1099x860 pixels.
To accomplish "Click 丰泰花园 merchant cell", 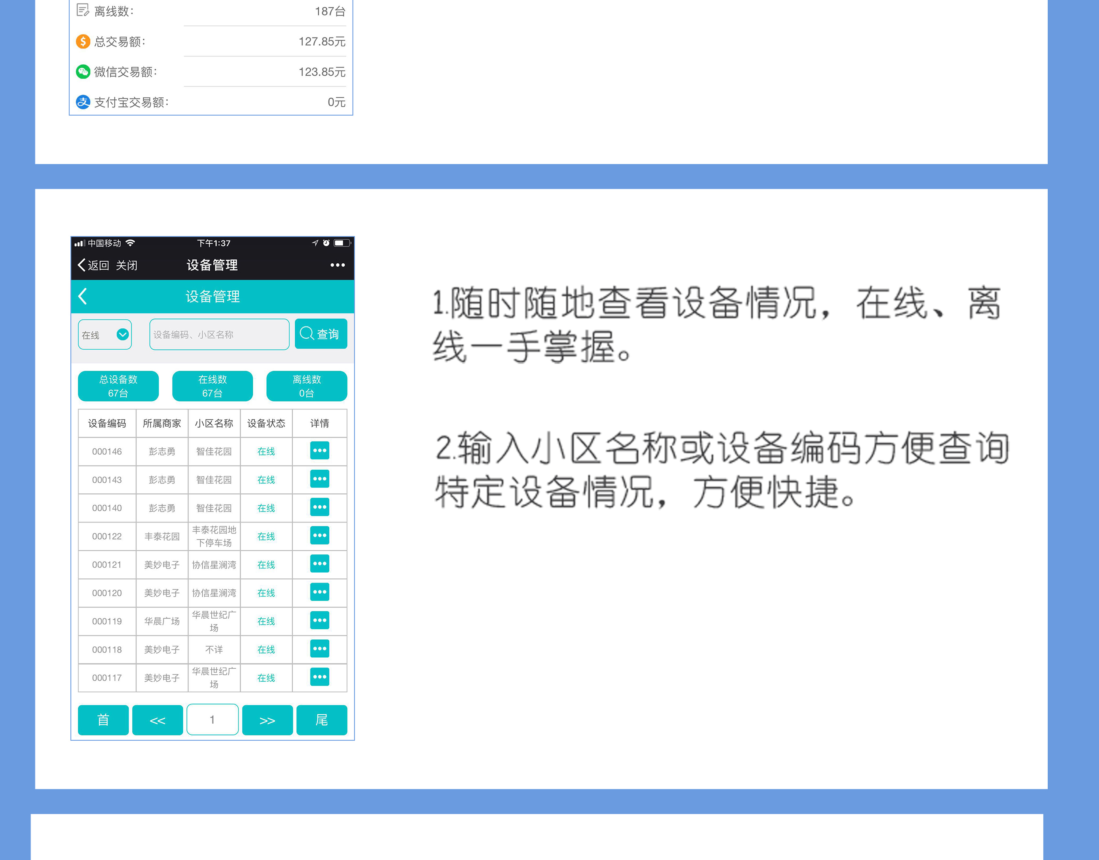I will tap(162, 536).
